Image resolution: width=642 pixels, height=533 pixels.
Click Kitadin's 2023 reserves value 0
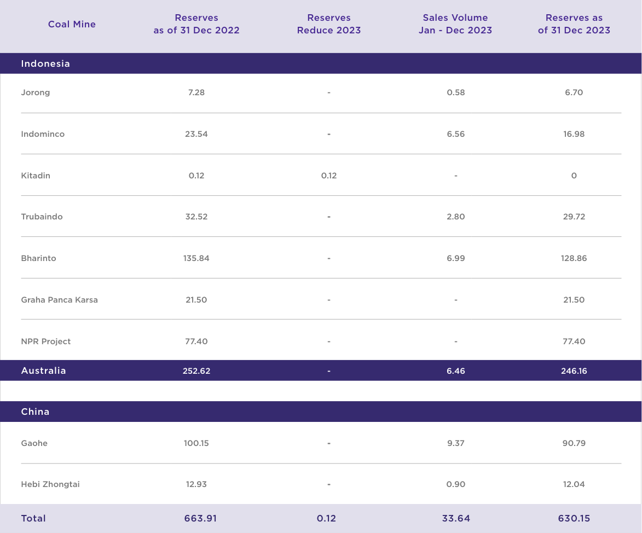[574, 176]
